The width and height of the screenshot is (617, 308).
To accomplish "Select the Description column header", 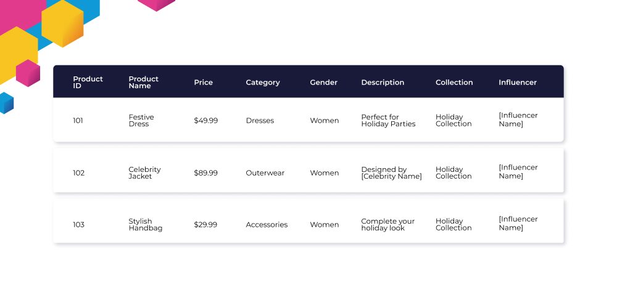I will click(383, 83).
